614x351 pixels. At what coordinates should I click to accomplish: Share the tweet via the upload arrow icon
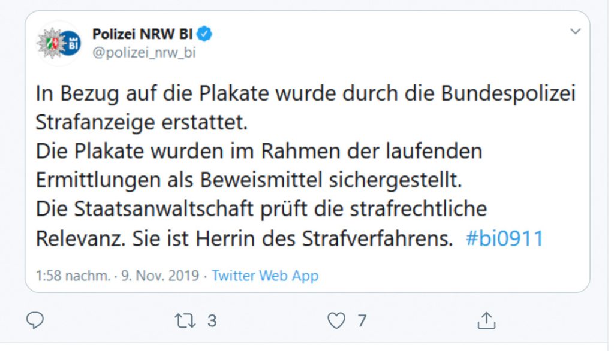coord(485,321)
